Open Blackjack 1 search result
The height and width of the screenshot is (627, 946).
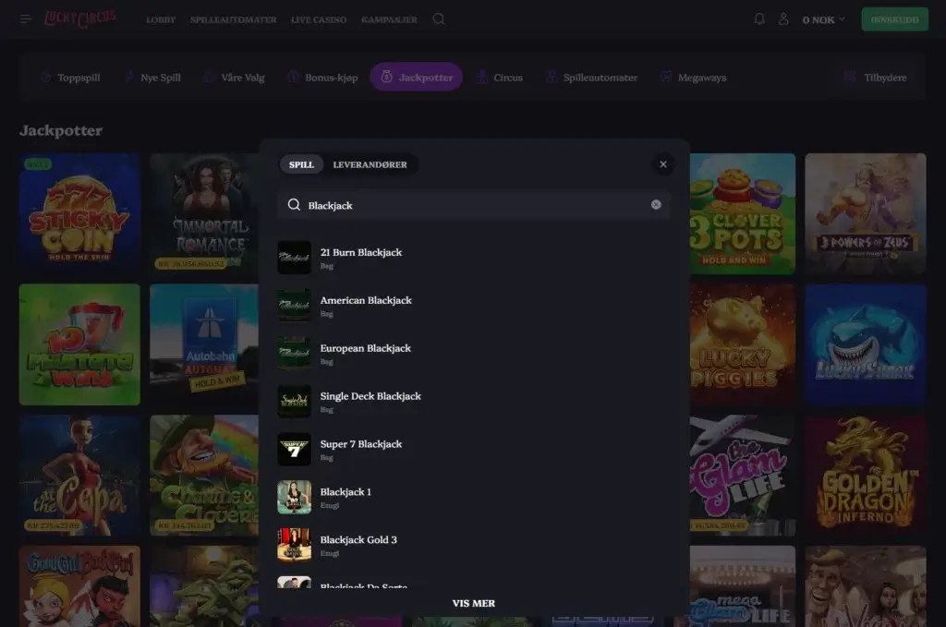[474, 498]
